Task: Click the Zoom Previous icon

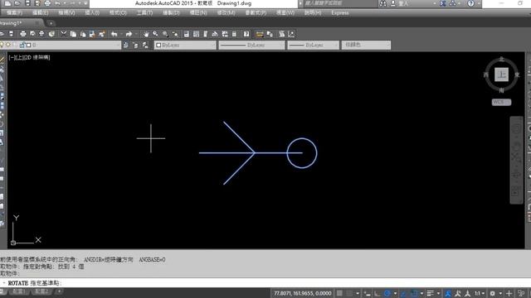Action: click(x=175, y=34)
